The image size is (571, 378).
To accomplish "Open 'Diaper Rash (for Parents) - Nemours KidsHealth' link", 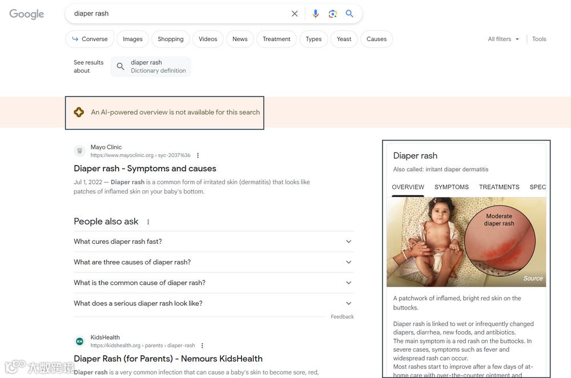I will (168, 359).
